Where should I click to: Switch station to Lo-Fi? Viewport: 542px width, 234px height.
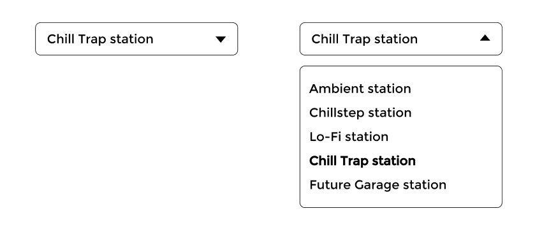[349, 136]
